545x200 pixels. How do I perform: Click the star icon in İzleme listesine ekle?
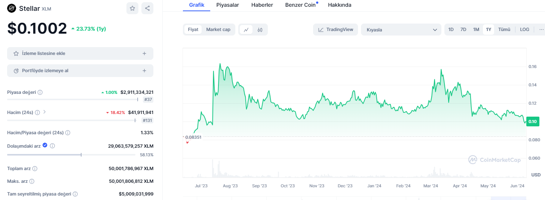coord(16,53)
